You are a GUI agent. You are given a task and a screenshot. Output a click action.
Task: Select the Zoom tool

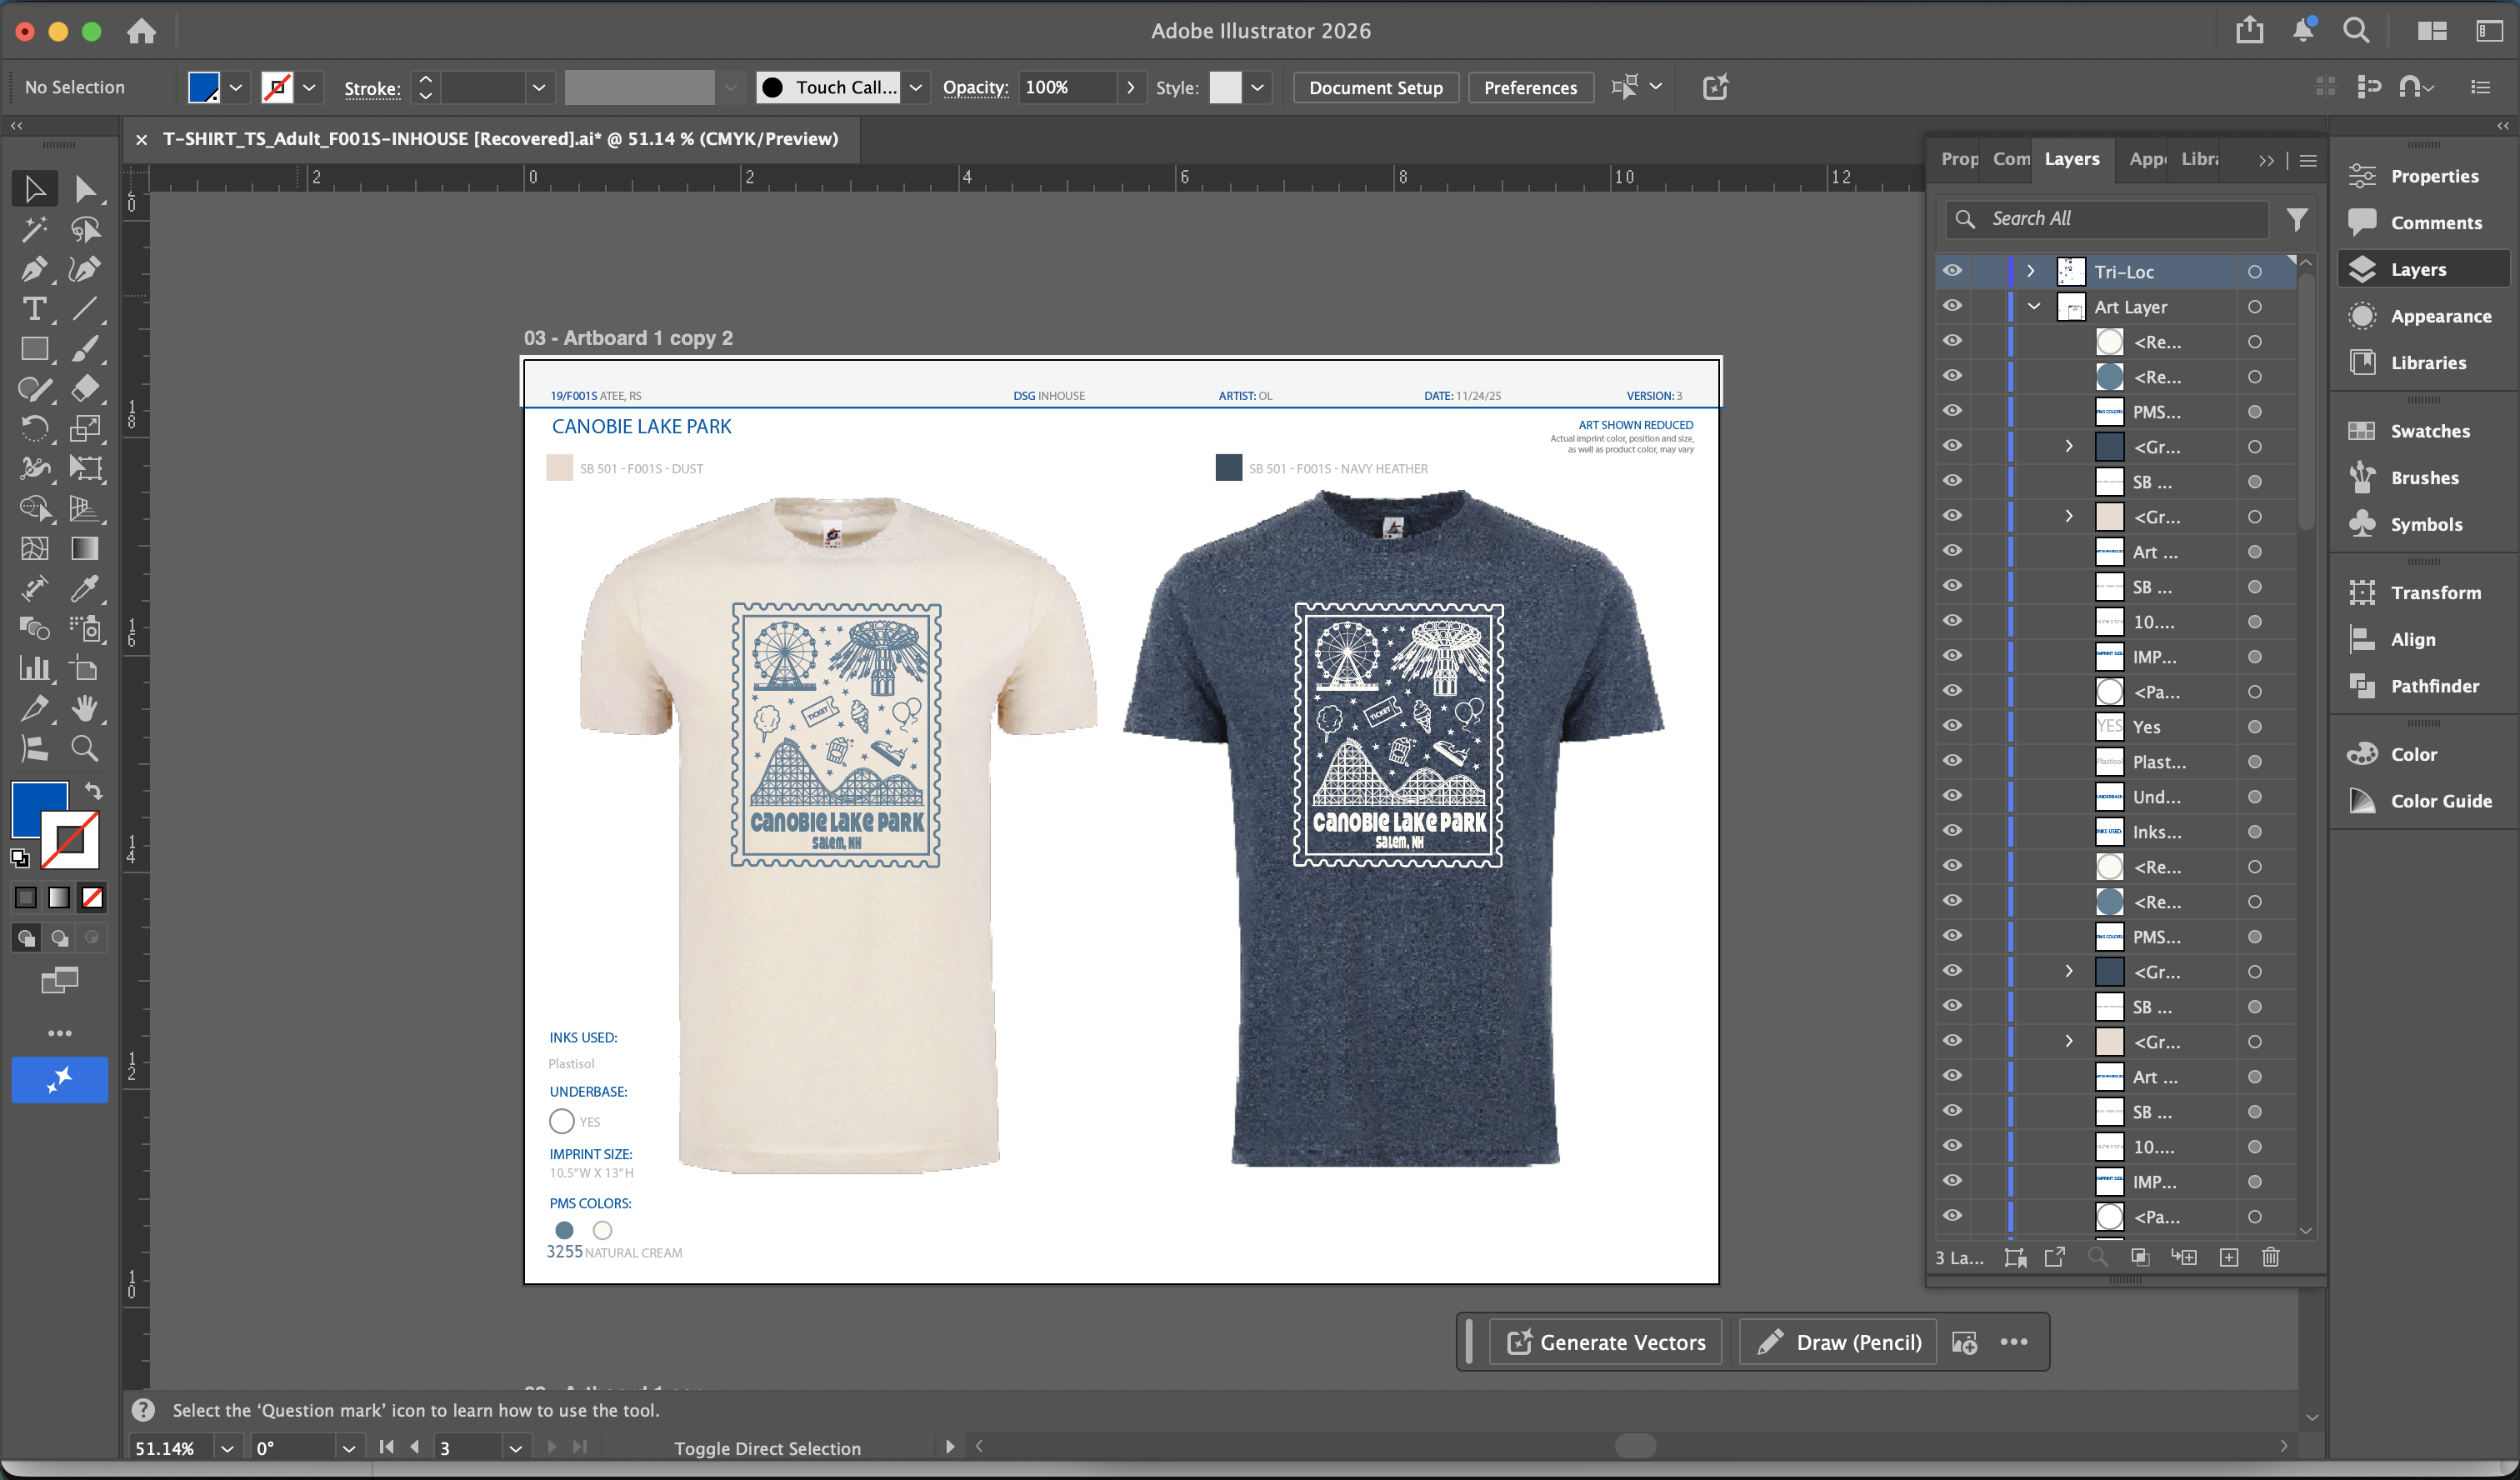(x=85, y=748)
